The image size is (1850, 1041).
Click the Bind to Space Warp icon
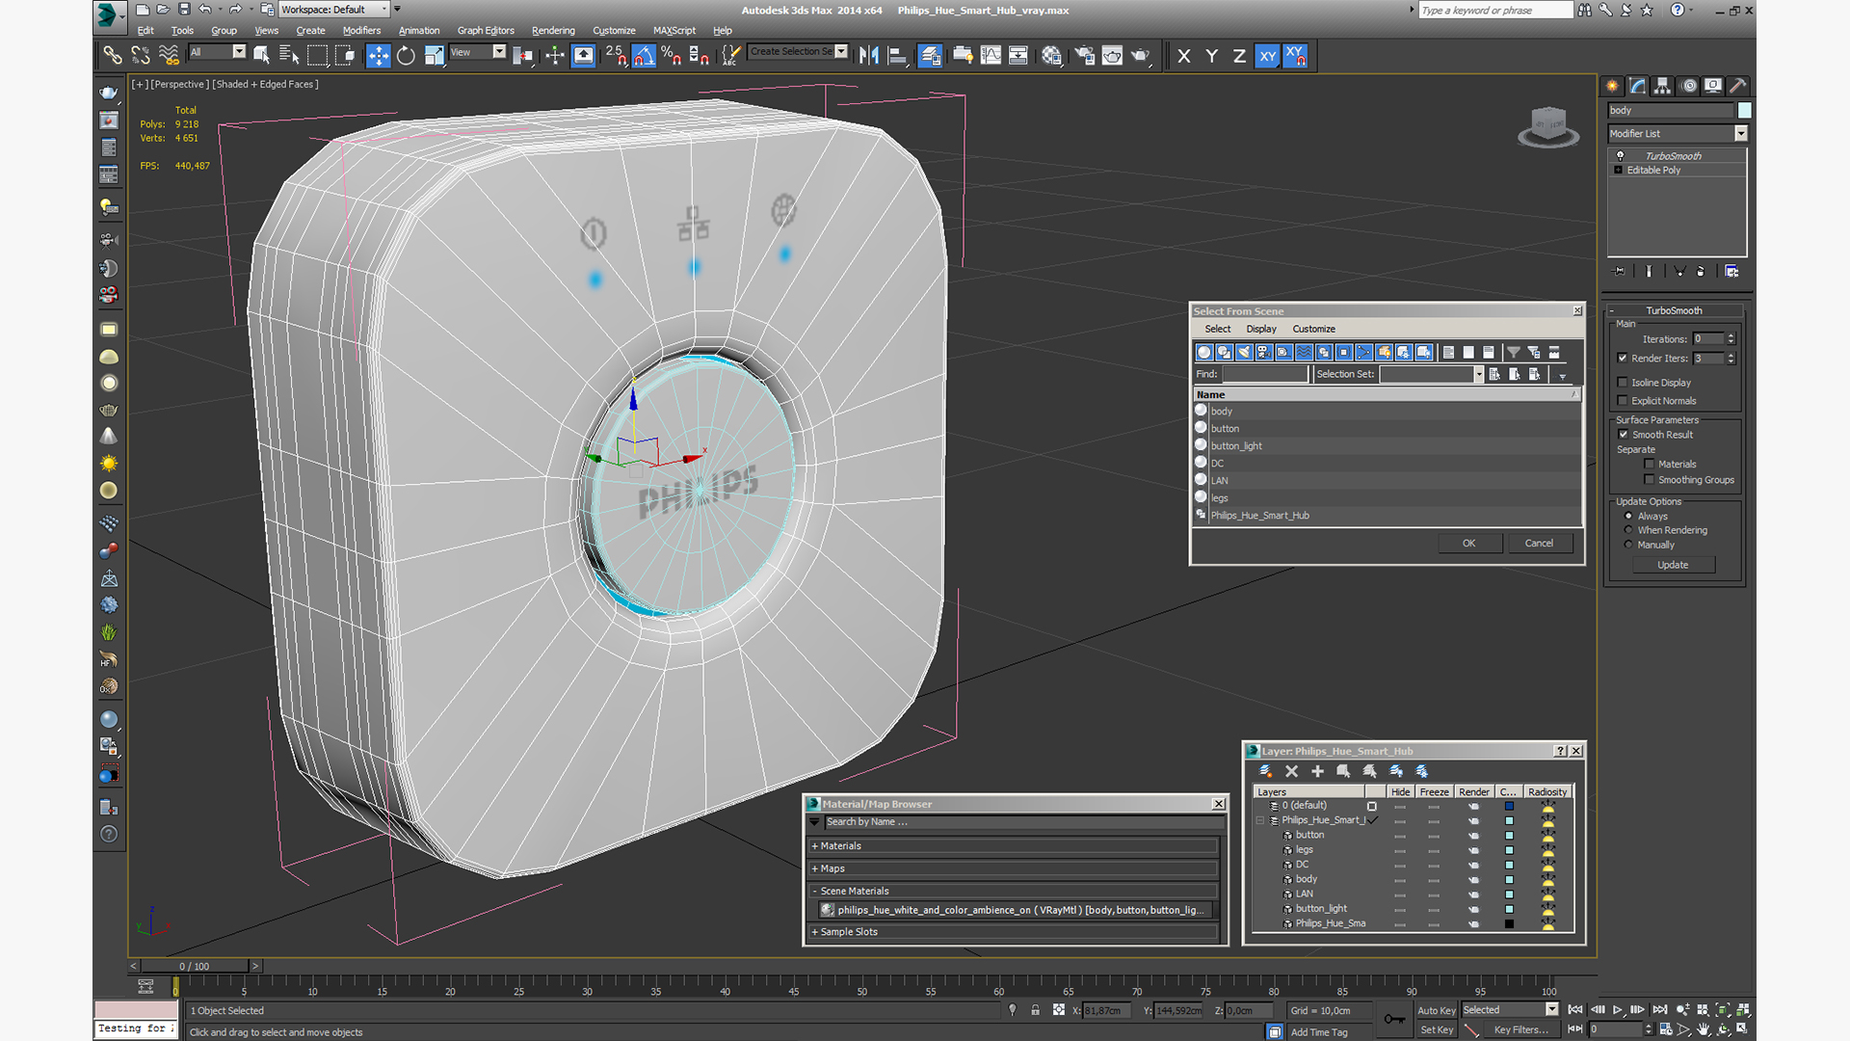tap(169, 56)
